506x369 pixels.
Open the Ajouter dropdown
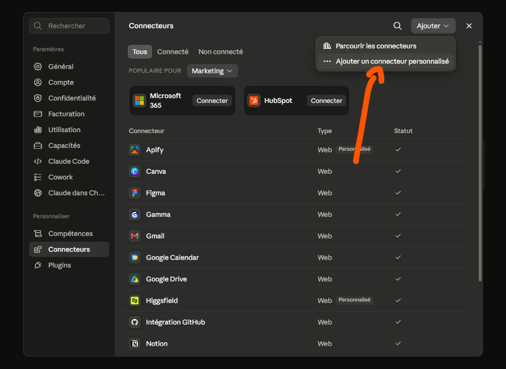click(433, 26)
